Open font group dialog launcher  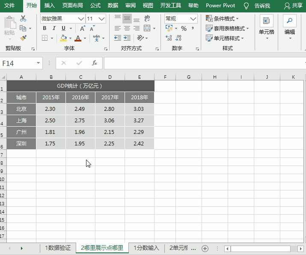(106, 49)
